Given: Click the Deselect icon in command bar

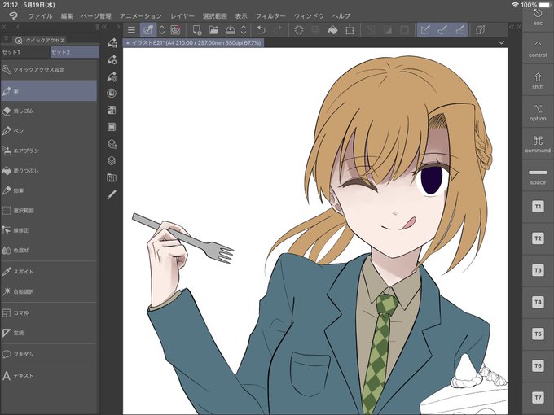Looking at the screenshot, I should pos(371,30).
